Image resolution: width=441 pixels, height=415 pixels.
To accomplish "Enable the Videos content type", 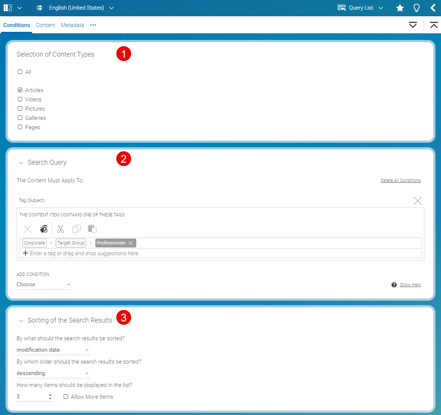I will point(20,99).
